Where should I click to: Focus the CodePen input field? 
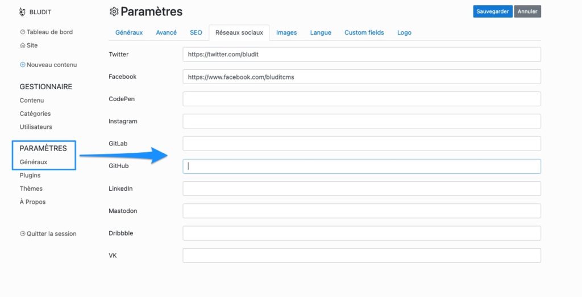(x=361, y=99)
